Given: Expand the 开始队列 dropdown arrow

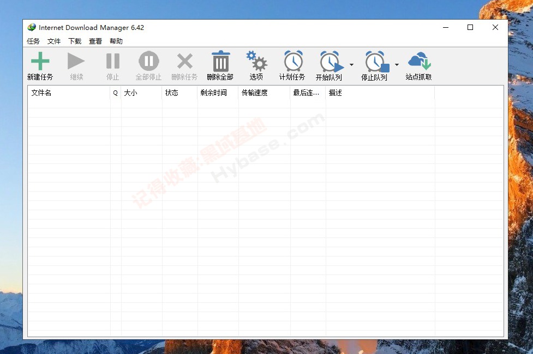Looking at the screenshot, I should pos(351,64).
